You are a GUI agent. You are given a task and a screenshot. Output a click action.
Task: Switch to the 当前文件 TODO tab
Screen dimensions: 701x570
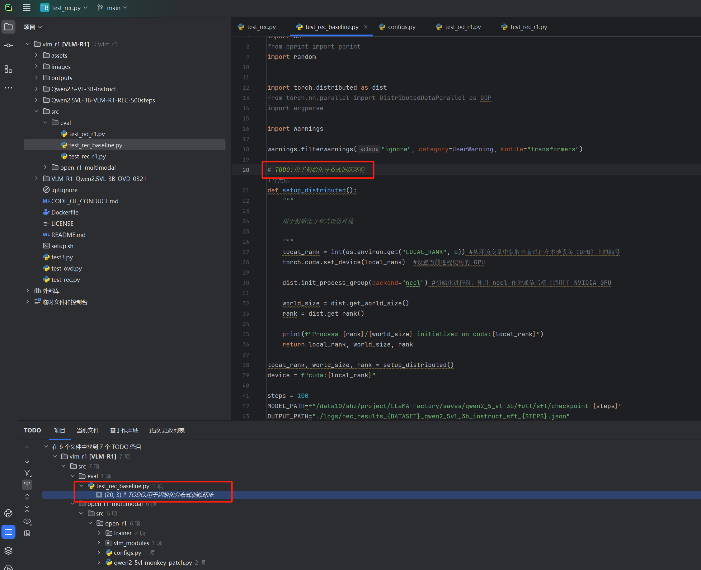(88, 430)
